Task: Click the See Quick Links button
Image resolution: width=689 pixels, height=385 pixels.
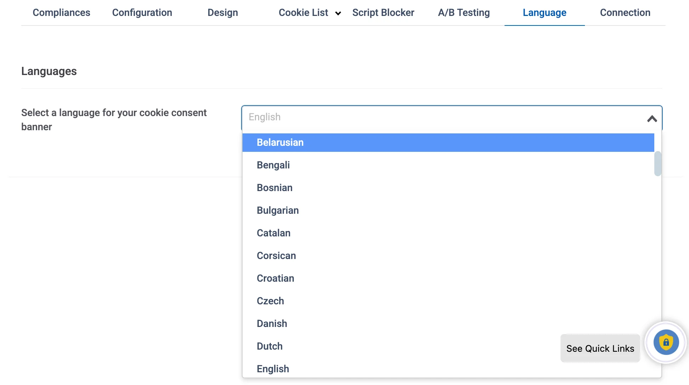Action: (x=600, y=349)
